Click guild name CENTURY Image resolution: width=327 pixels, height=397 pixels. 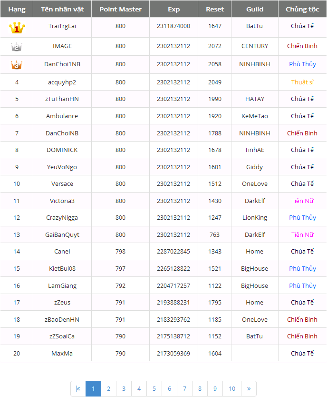coord(255,46)
